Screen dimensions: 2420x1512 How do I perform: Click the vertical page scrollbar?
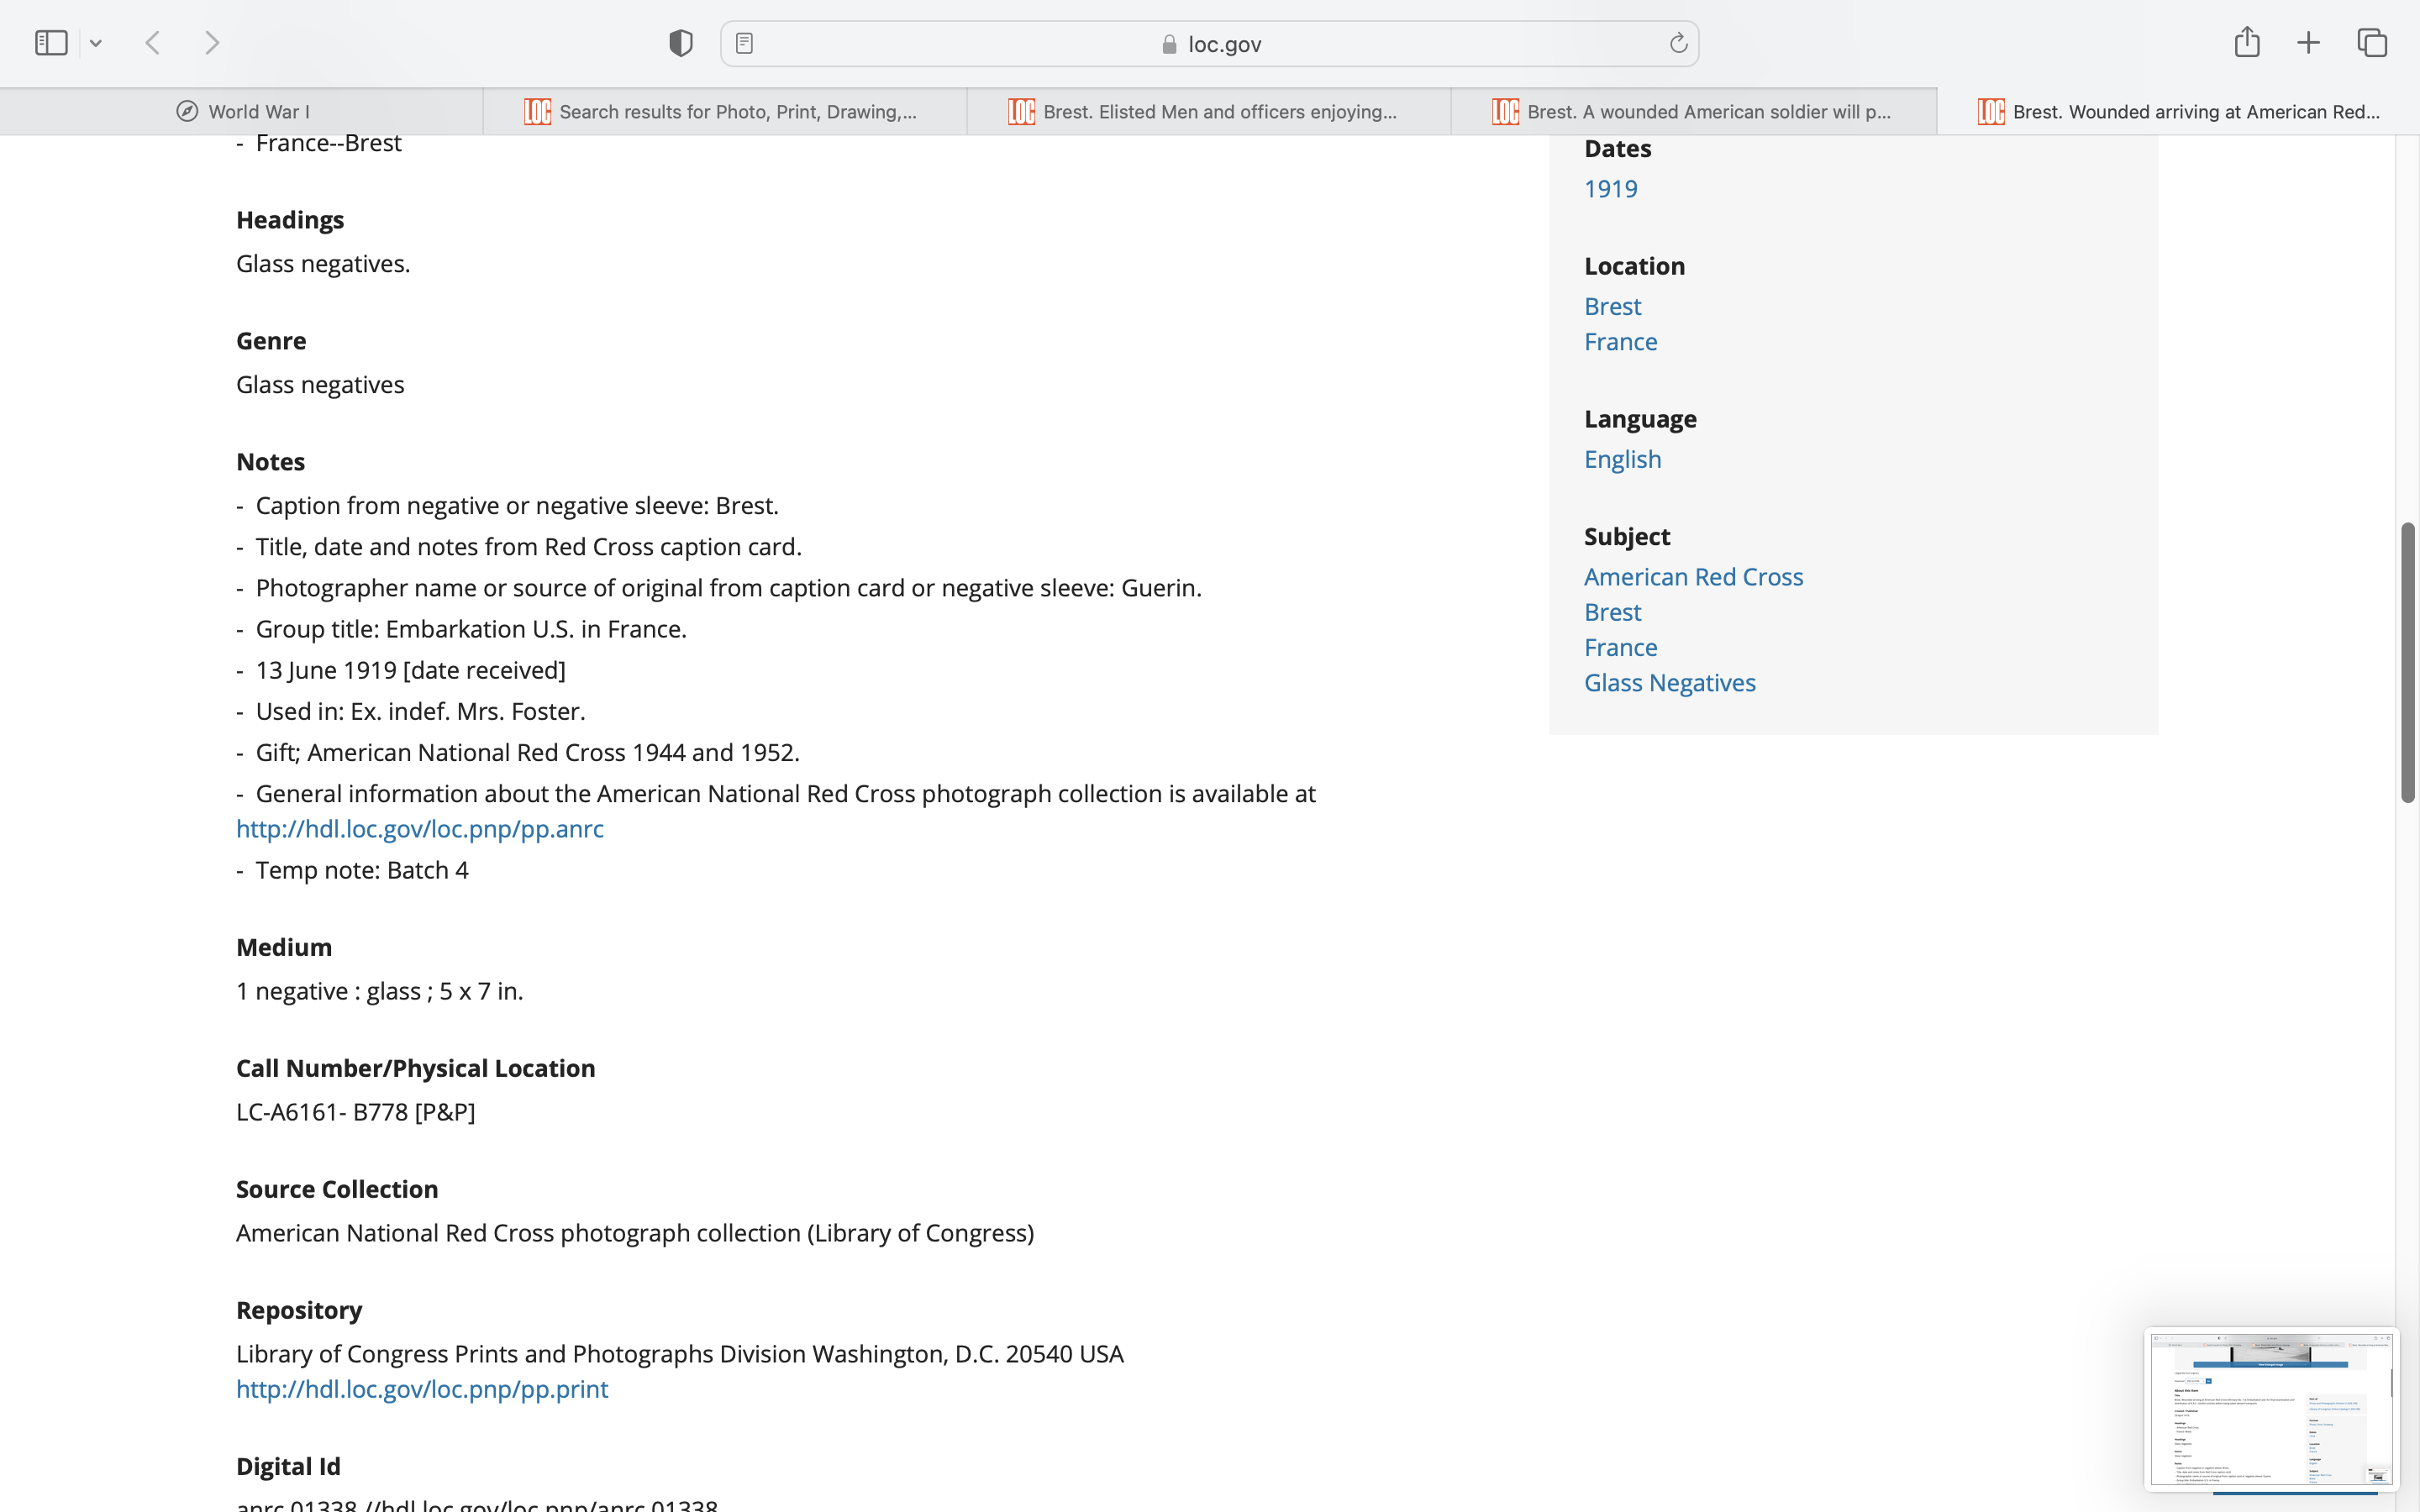[x=2407, y=661]
